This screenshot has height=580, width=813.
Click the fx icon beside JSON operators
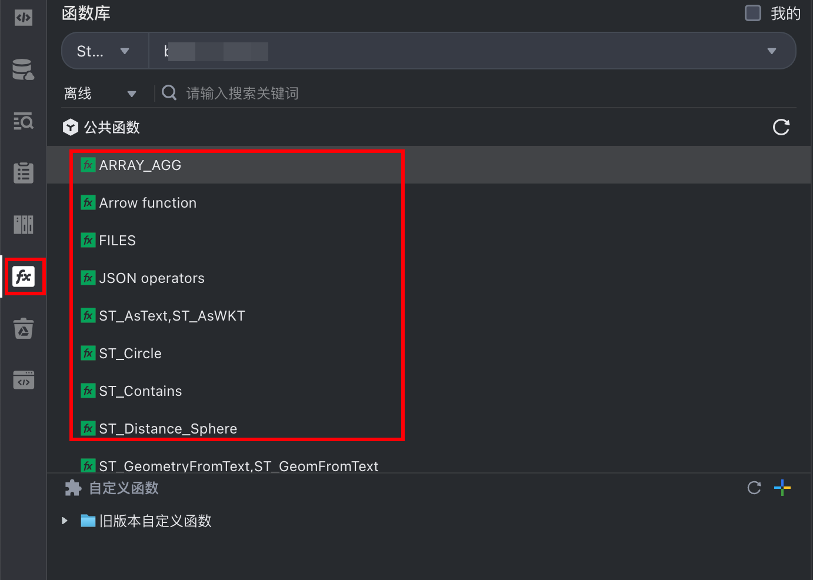[x=88, y=278]
